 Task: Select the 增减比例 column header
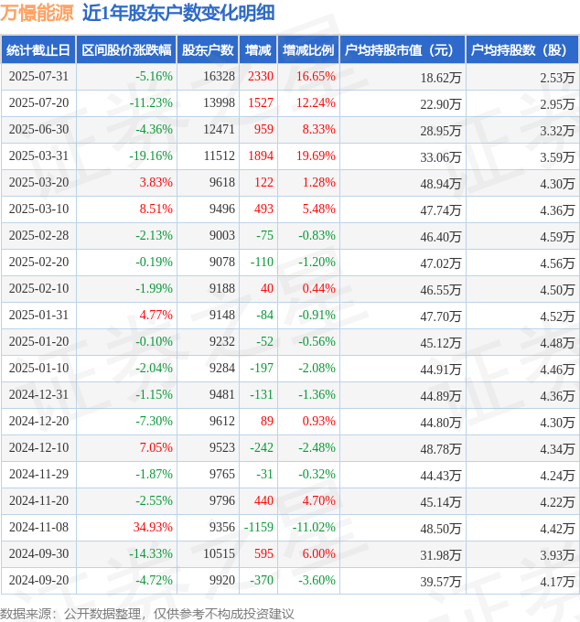click(308, 50)
